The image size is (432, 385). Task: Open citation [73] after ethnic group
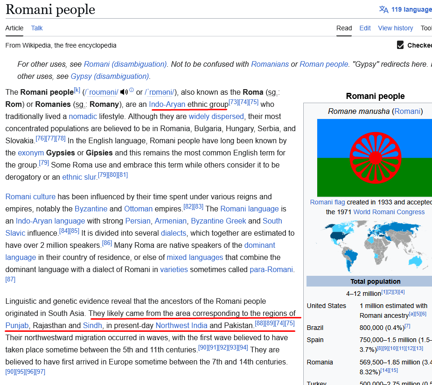point(233,102)
